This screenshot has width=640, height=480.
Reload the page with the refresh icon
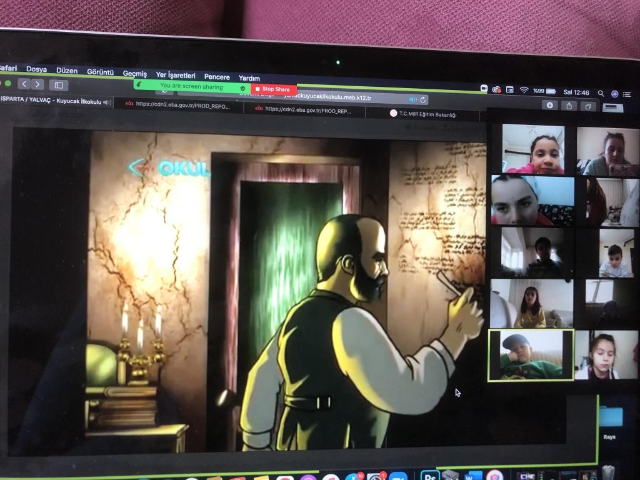click(423, 100)
